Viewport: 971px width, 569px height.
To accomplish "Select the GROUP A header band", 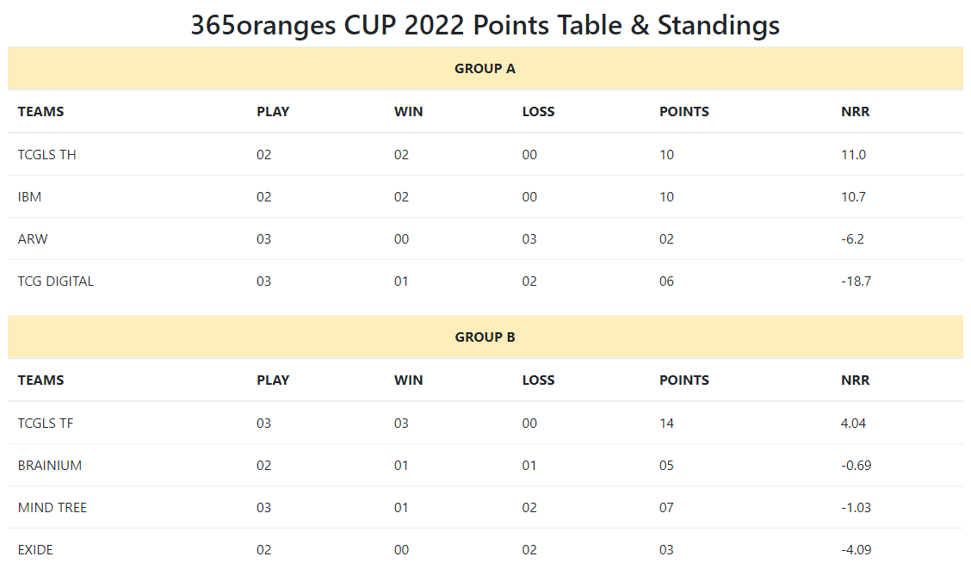I will [x=485, y=69].
